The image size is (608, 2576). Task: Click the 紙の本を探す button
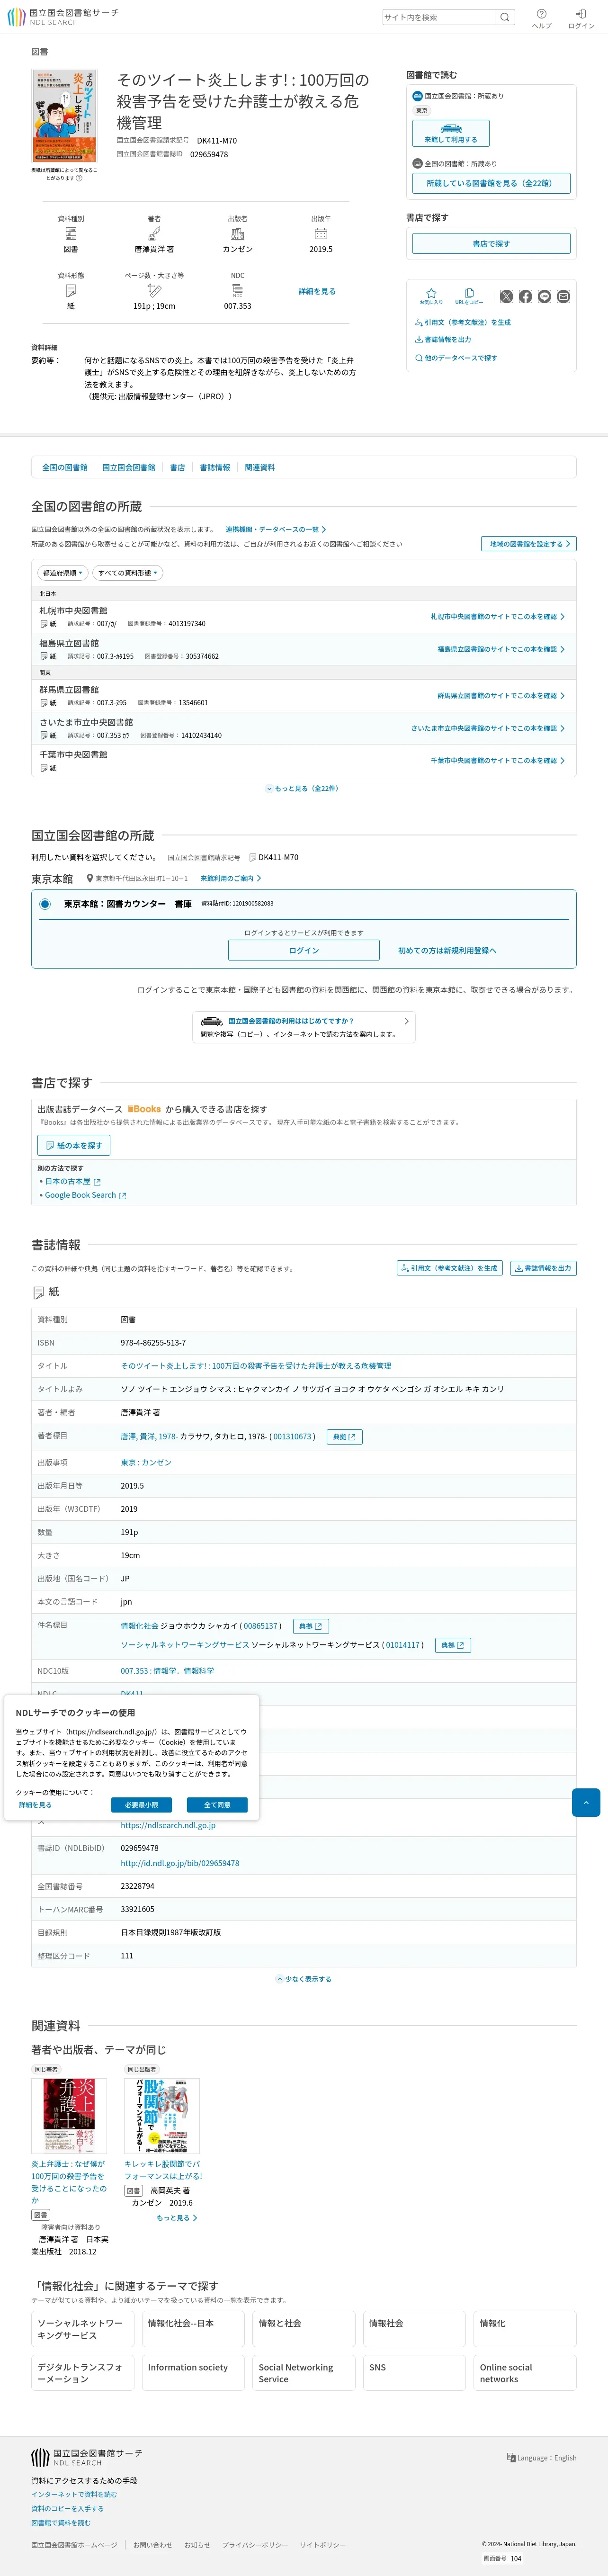coord(74,1145)
